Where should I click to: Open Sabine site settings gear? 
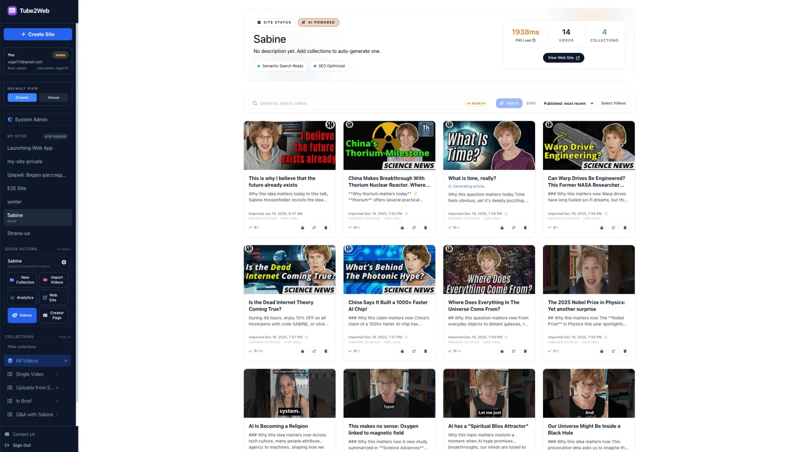point(63,262)
